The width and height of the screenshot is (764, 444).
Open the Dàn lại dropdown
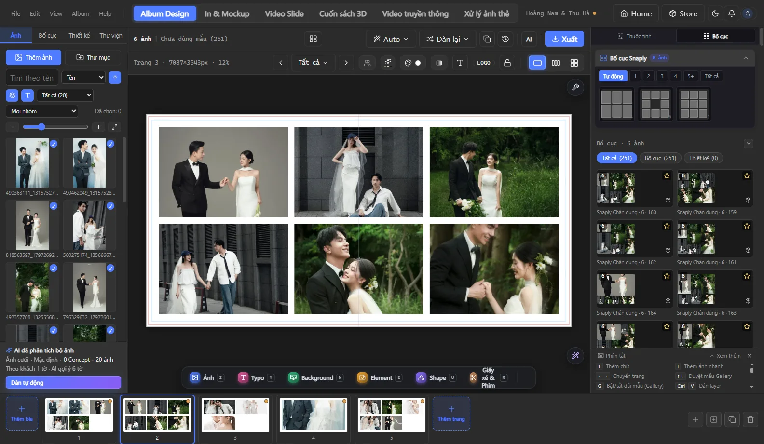(x=448, y=39)
